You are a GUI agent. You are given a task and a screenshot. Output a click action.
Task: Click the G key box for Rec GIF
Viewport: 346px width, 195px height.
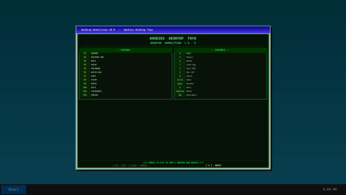point(180,72)
